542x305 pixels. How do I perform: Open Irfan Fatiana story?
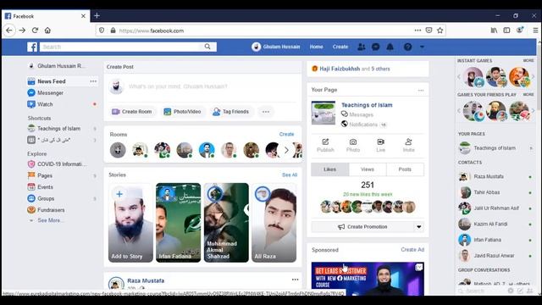click(x=179, y=223)
